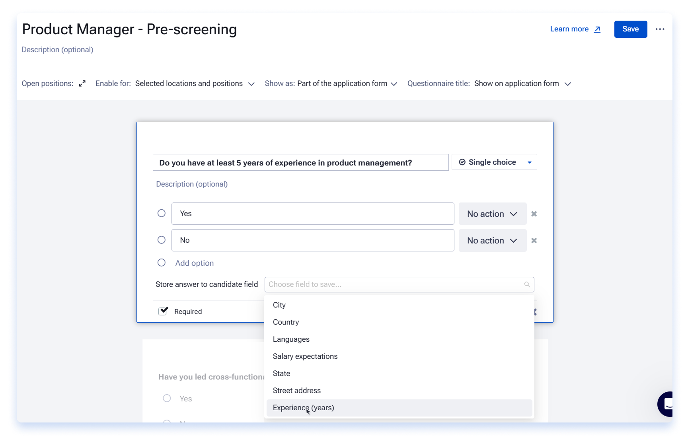Remove the Yes answer option
This screenshot has height=438, width=684.
(534, 214)
